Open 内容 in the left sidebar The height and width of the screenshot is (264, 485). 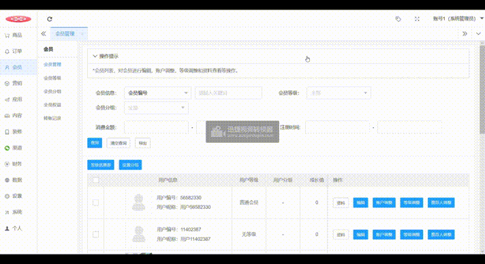14,116
